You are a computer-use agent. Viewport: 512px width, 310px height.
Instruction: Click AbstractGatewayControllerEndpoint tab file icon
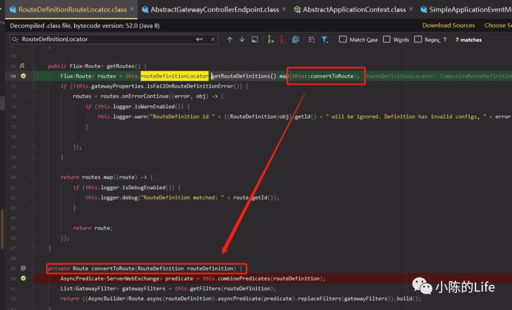point(145,9)
